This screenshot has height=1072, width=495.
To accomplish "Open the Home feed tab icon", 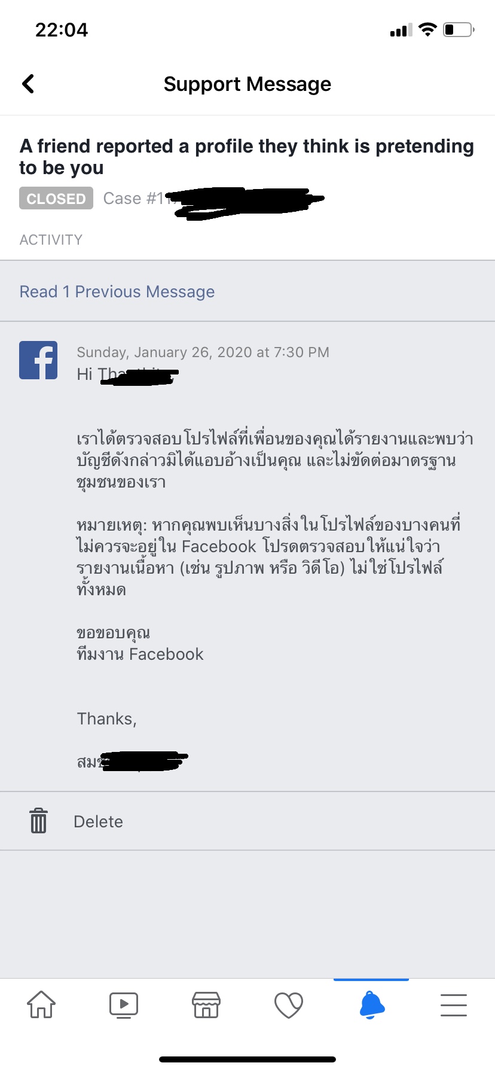I will click(41, 1004).
